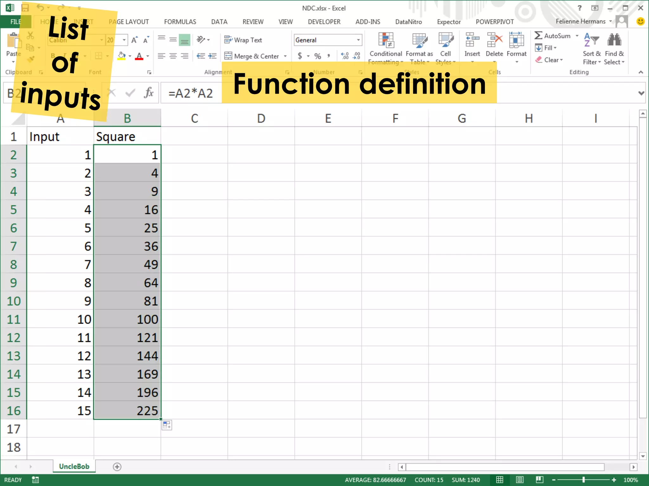Save workbook with the floppy icon

(25, 8)
